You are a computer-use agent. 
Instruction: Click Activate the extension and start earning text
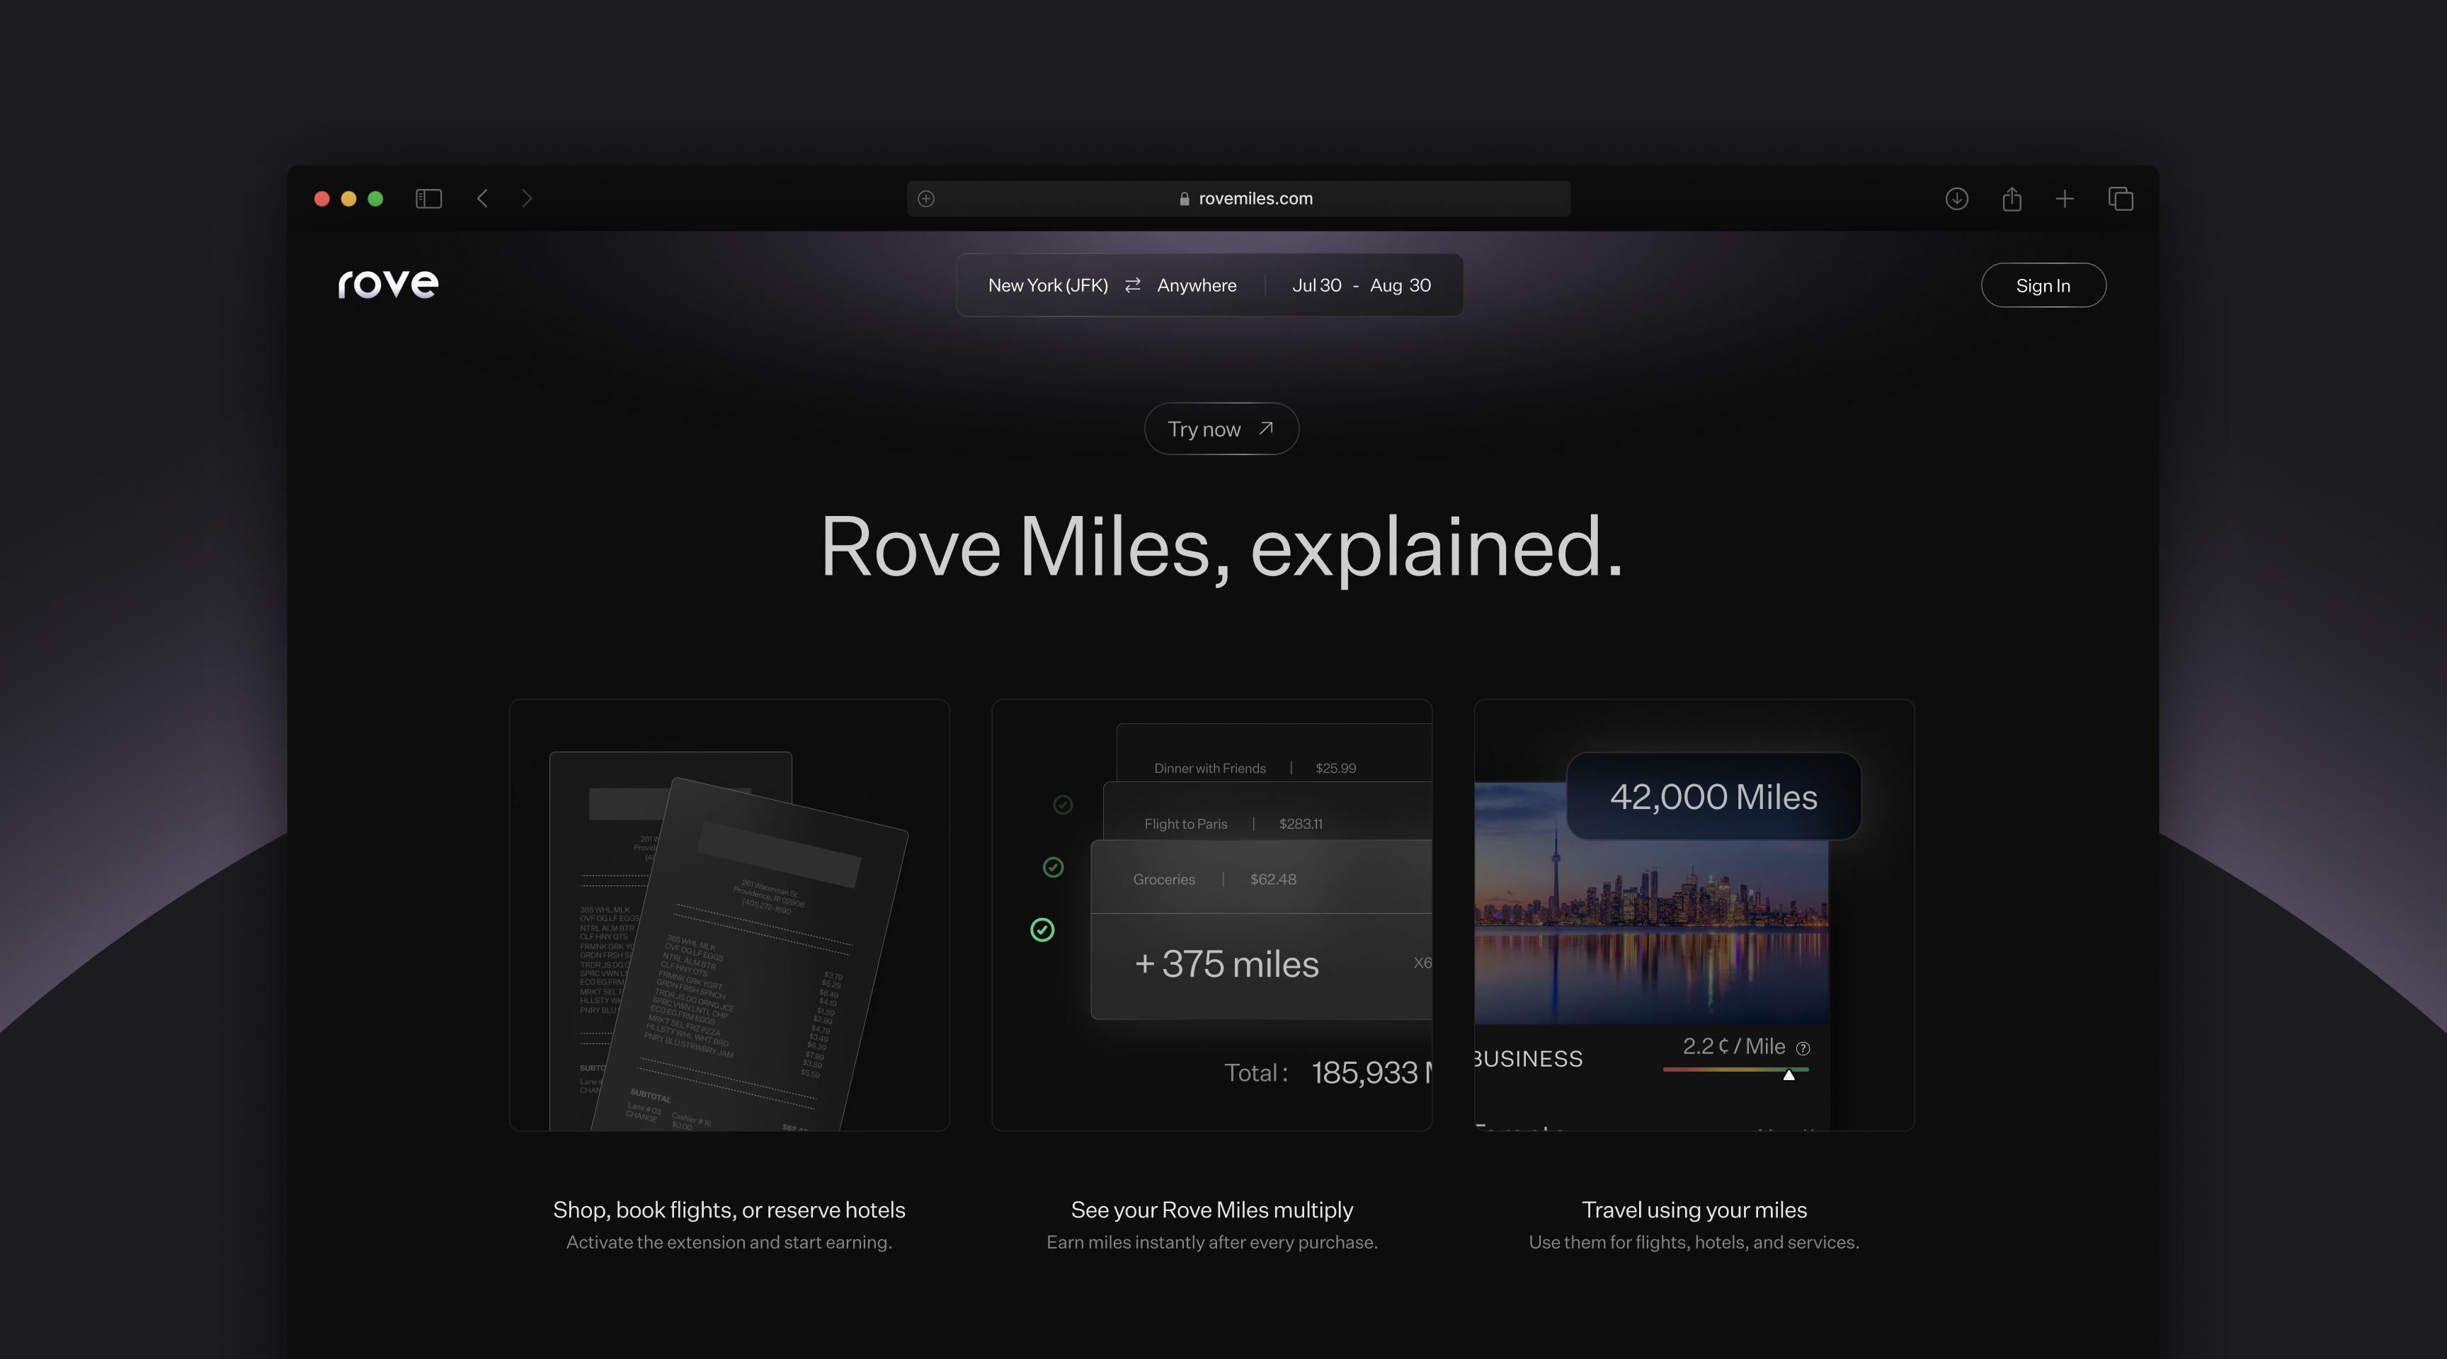[x=729, y=1242]
